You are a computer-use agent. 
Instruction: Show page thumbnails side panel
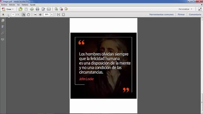coord(3,20)
